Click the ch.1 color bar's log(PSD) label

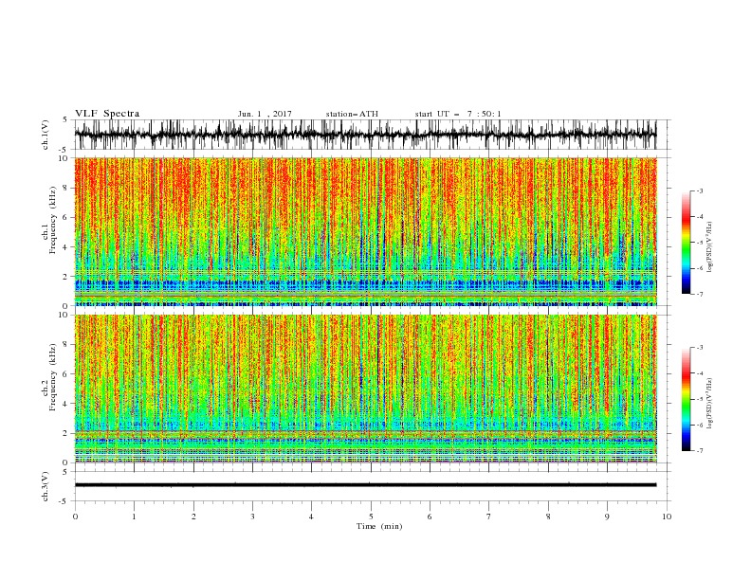point(710,247)
